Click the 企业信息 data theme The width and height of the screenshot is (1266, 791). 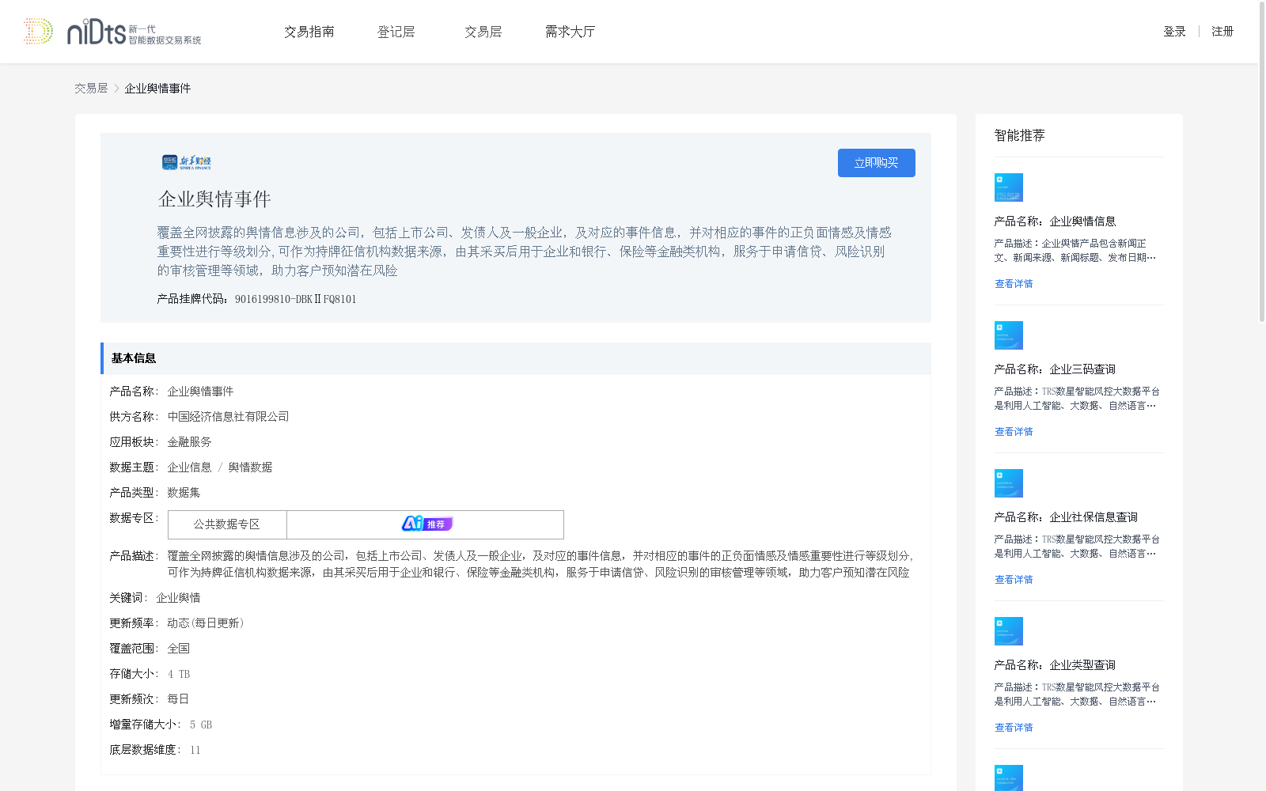click(x=189, y=467)
